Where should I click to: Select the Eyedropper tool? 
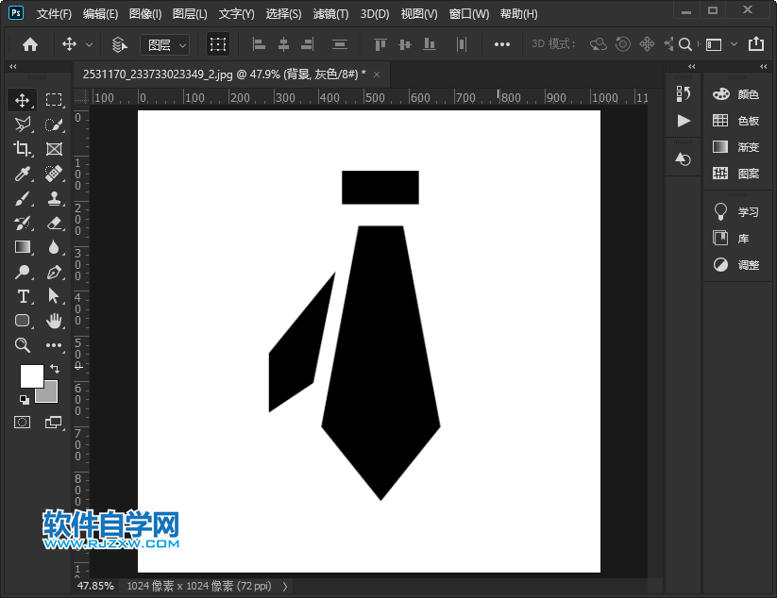coord(23,174)
